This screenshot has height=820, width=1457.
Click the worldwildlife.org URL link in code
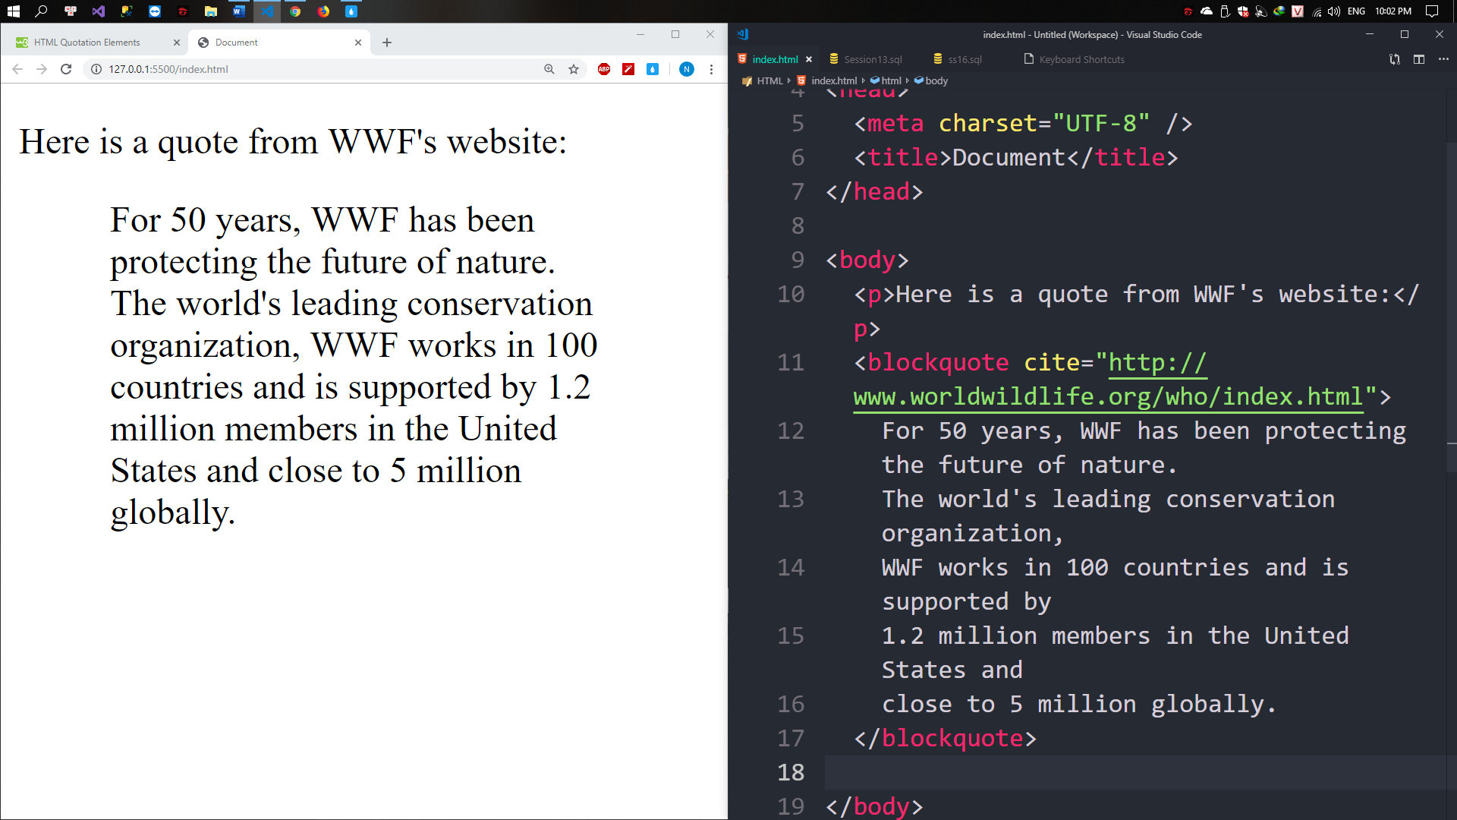[x=1108, y=397]
